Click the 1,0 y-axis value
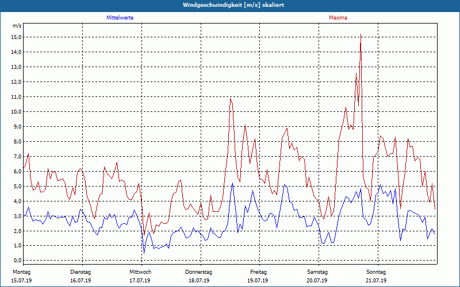Viewport: 460px width, 287px height. coord(17,246)
